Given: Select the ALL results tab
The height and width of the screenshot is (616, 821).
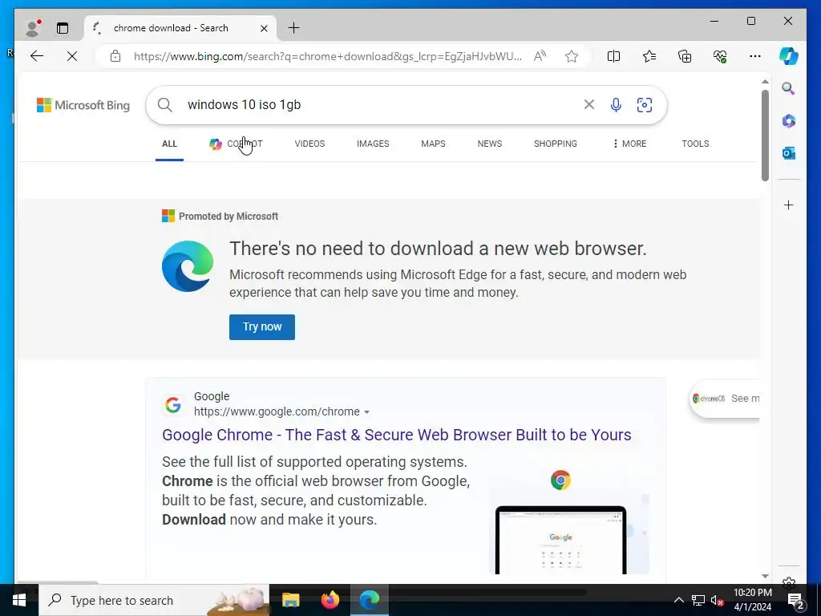Looking at the screenshot, I should point(169,144).
